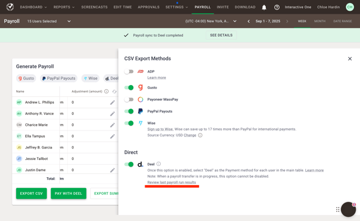
Task: Disable the Wise export toggle
Action: 129,123
